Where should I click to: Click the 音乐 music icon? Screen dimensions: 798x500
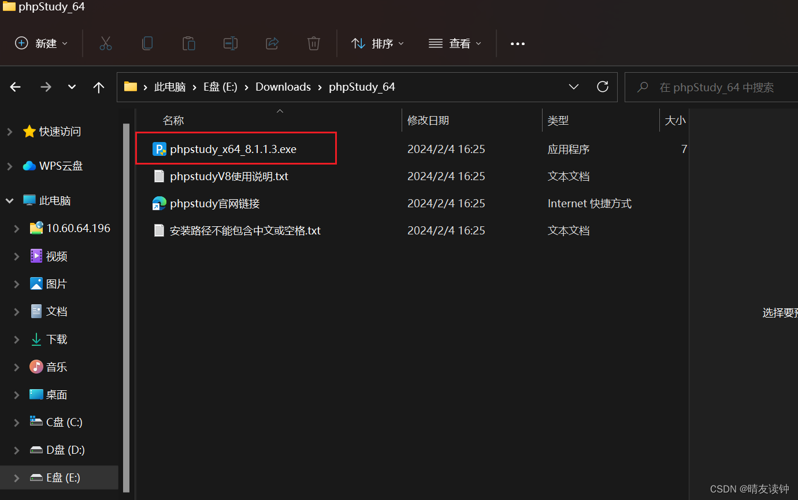click(36, 367)
